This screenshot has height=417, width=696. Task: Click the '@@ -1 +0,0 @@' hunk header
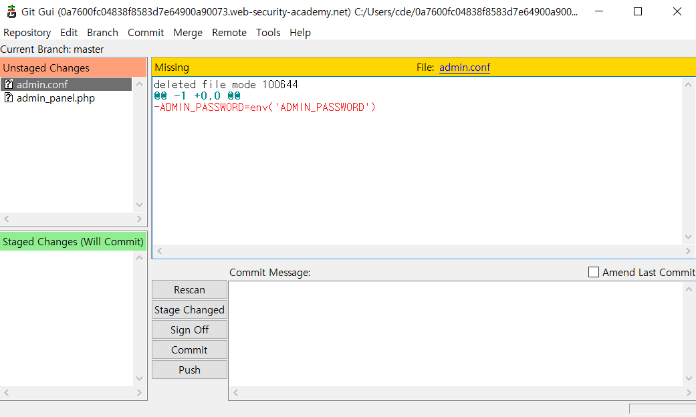point(197,96)
